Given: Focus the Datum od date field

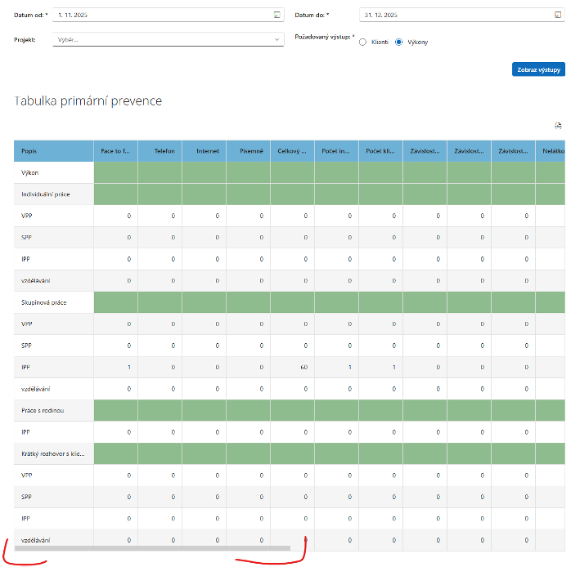Looking at the screenshot, I should (168, 15).
